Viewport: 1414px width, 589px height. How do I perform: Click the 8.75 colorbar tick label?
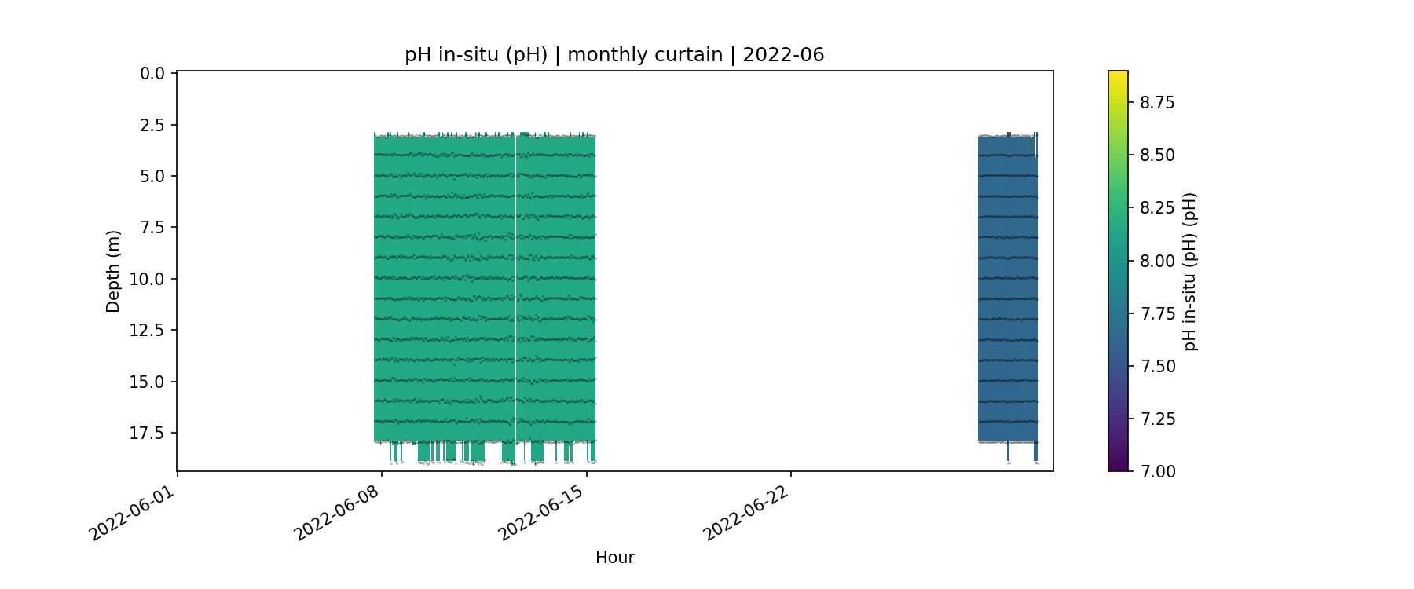1157,103
